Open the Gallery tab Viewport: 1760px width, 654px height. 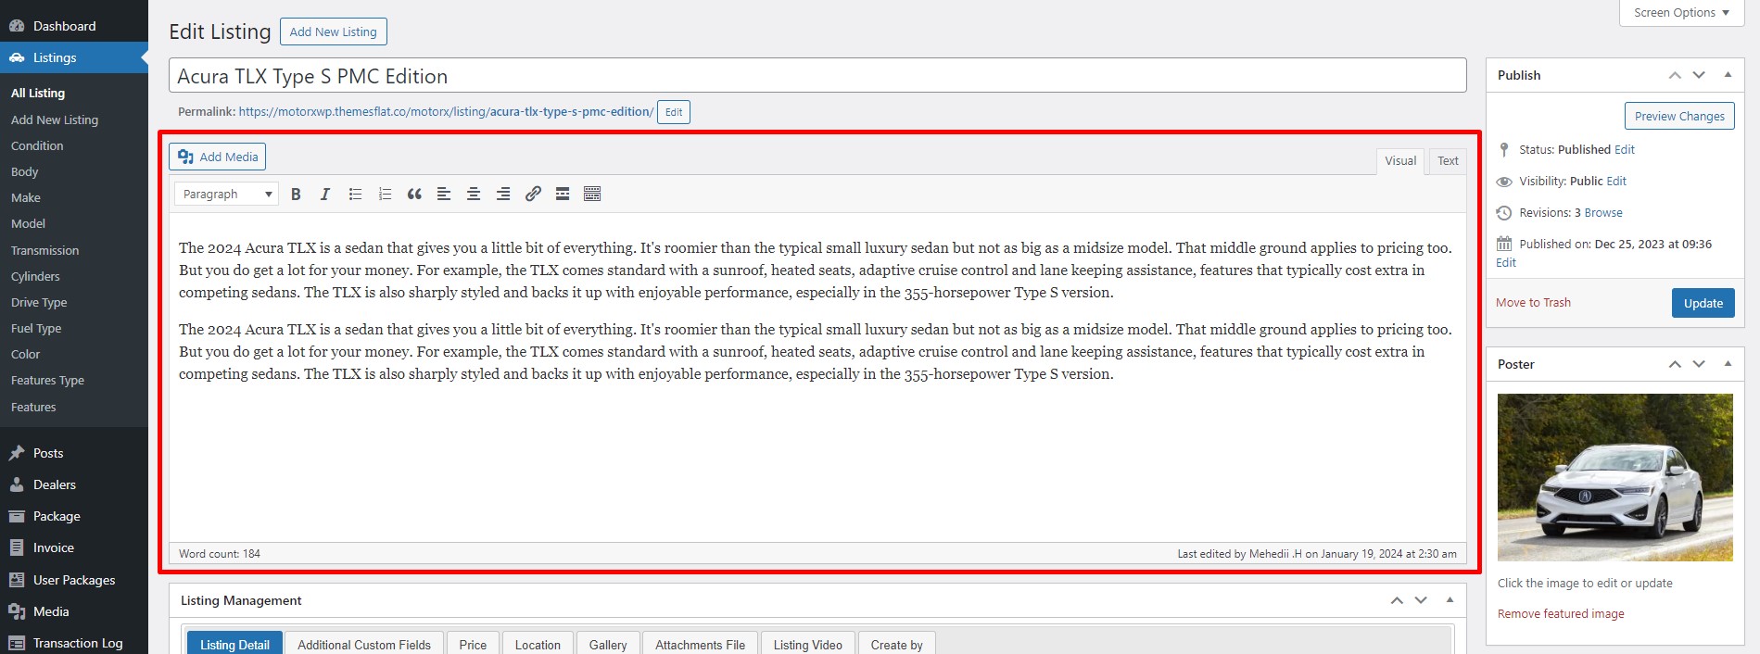(608, 644)
